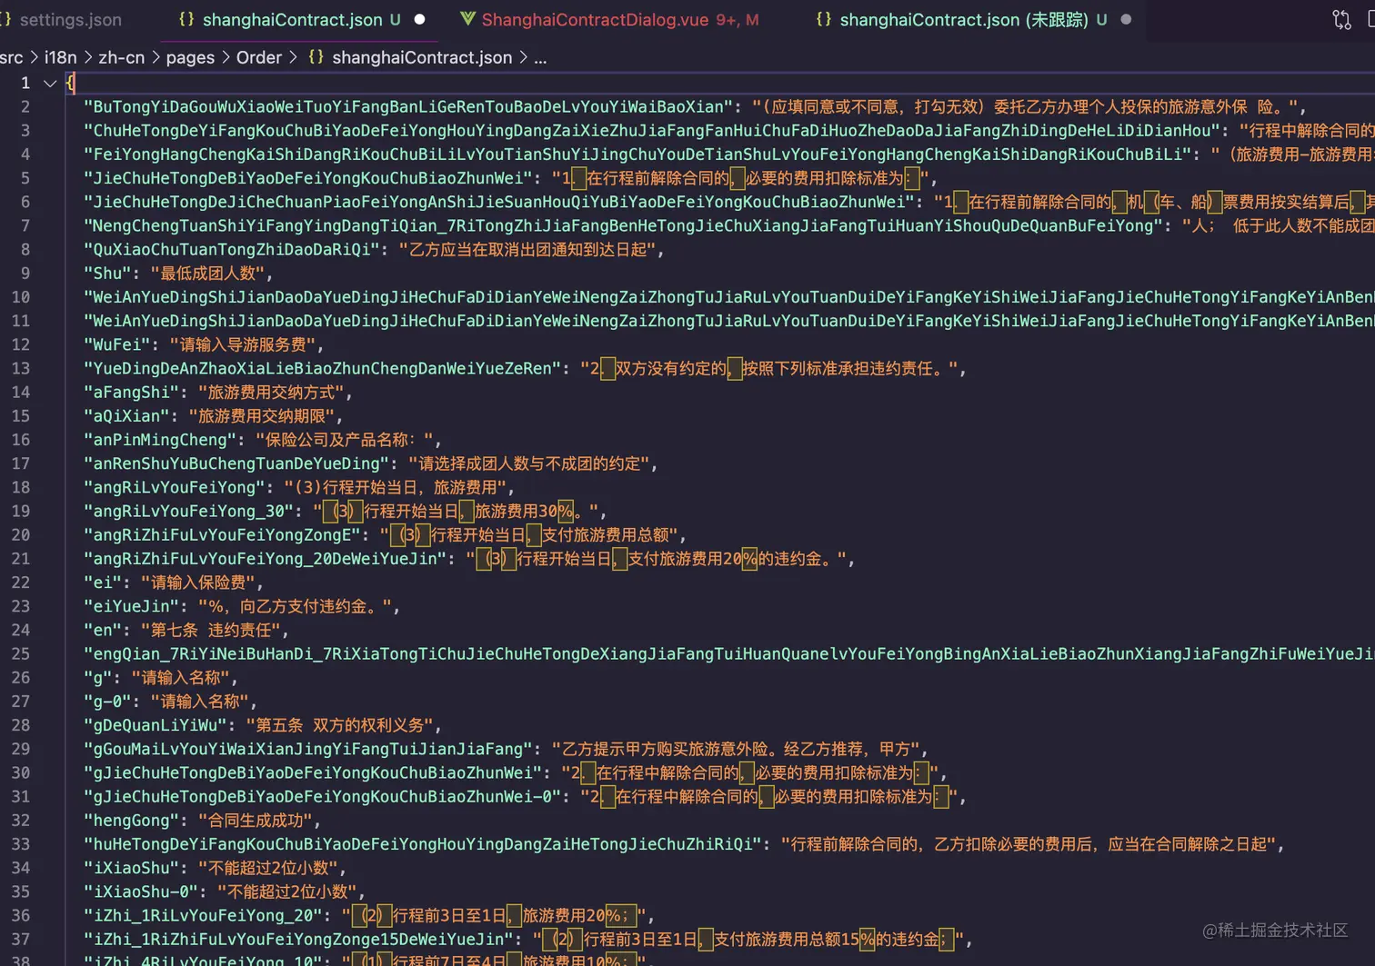
Task: Click the "gJieChuHeTongDeBiYaoDeFeiYongKouChuBiaoZhunWei-0" key
Action: point(323,796)
